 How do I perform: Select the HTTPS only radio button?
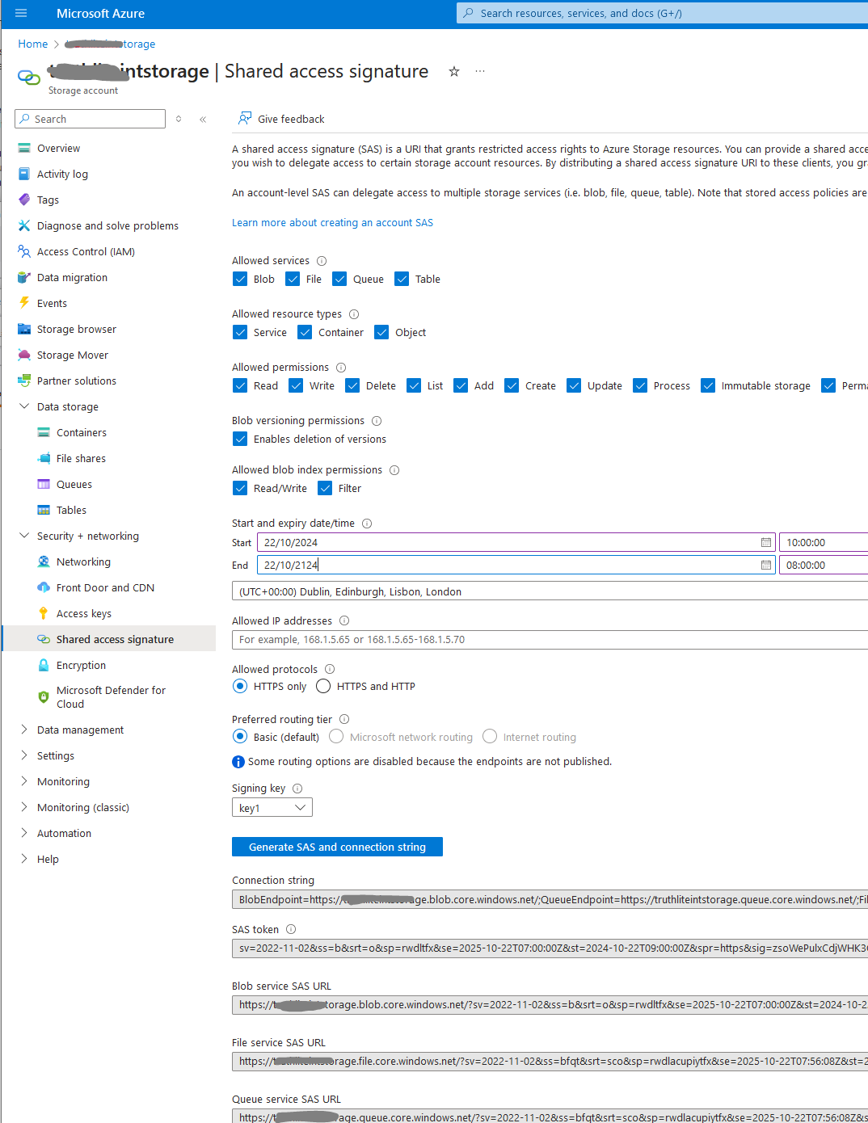point(240,686)
